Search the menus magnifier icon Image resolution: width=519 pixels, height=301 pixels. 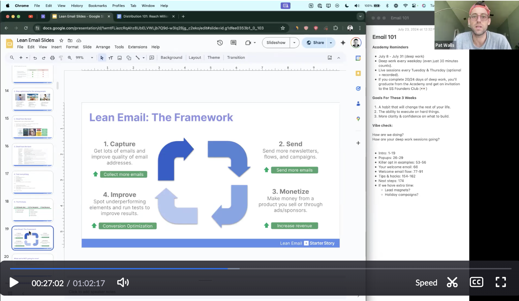pos(12,58)
